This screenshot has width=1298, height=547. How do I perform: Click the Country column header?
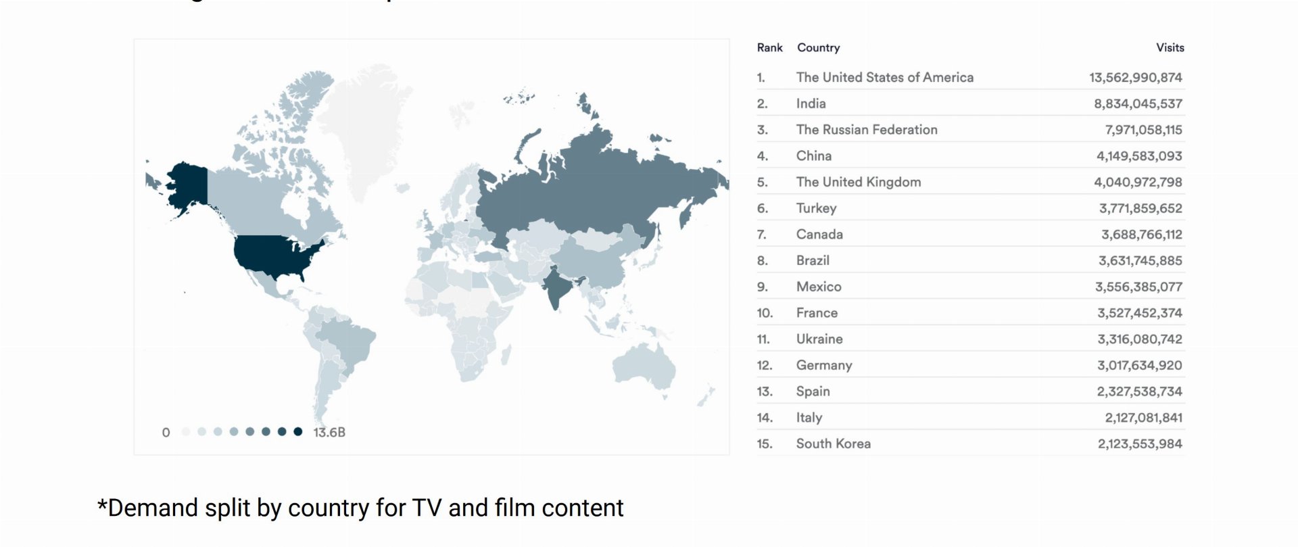(x=818, y=48)
